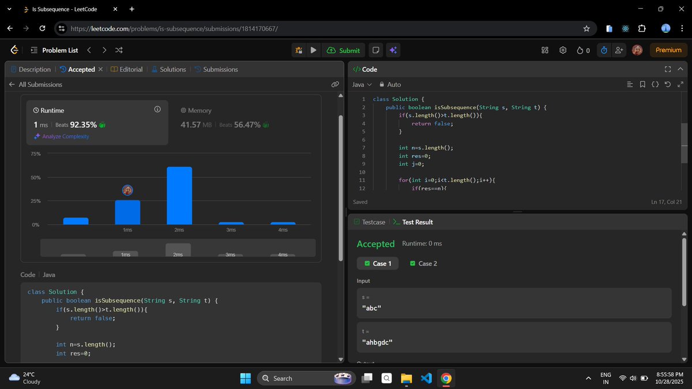
Task: Toggle the interview timer stopwatch
Action: (604, 50)
